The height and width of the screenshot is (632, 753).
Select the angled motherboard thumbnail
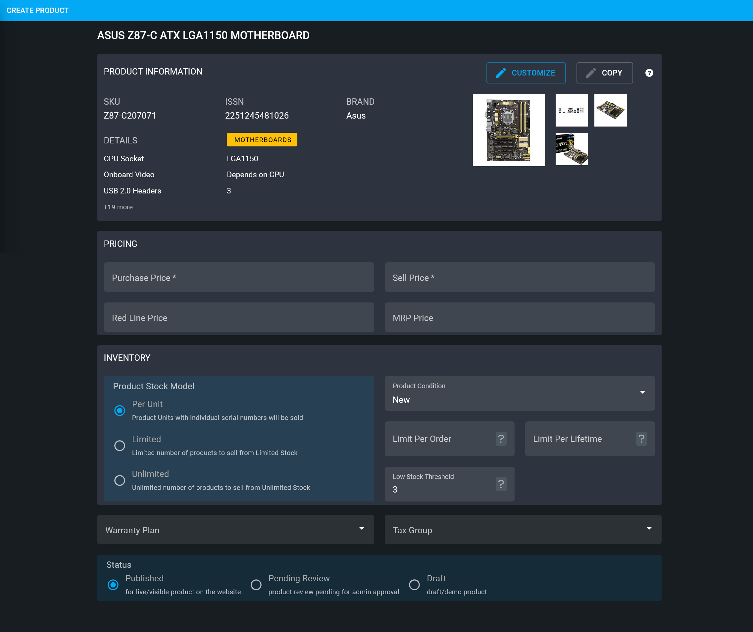610,110
